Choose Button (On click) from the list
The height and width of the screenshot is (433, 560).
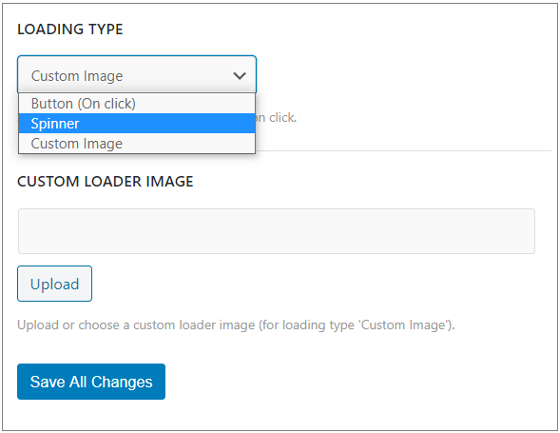[x=137, y=104]
